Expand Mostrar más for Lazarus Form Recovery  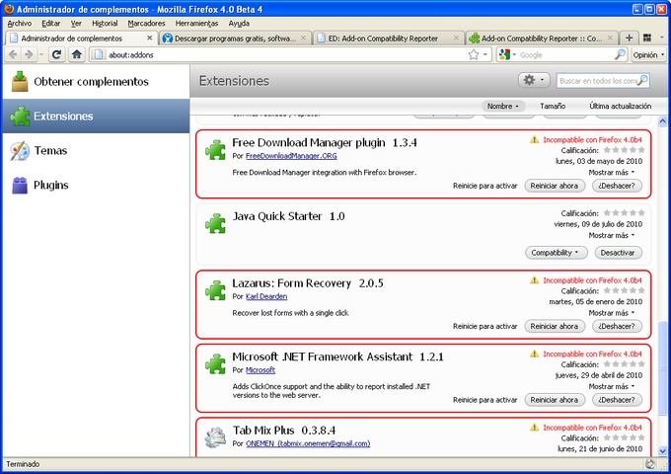[612, 313]
